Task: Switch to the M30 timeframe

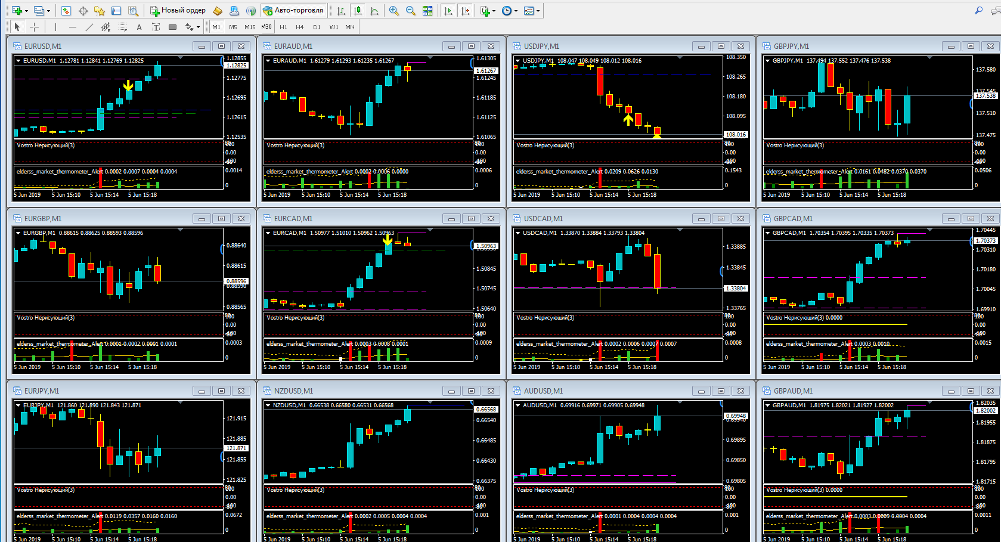Action: coord(266,27)
